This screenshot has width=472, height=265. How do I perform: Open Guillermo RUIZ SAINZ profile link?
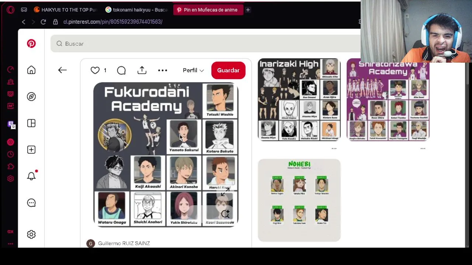pos(124,243)
